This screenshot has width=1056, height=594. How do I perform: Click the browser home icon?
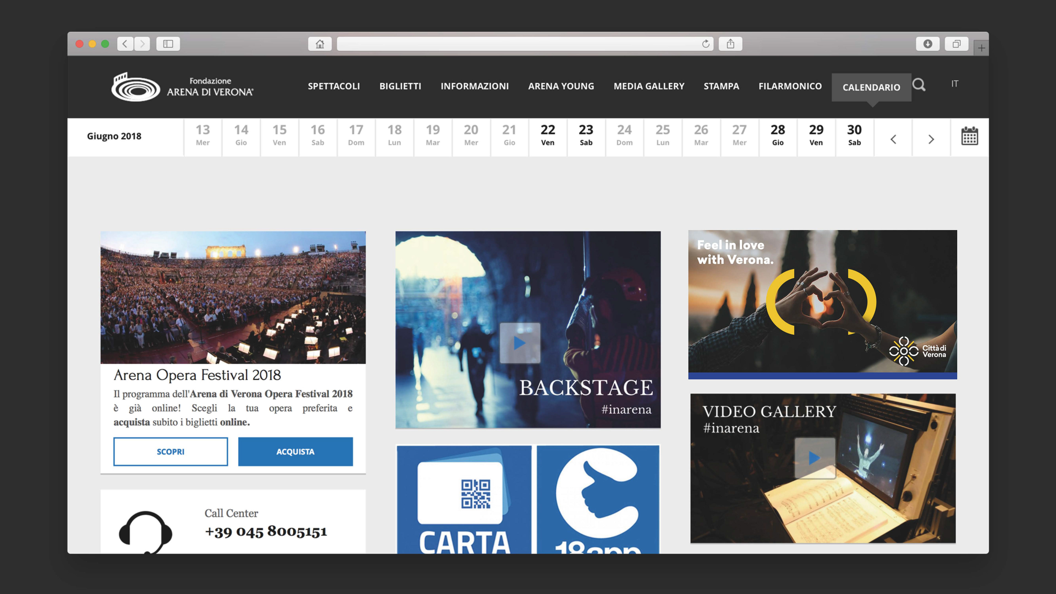coord(320,44)
